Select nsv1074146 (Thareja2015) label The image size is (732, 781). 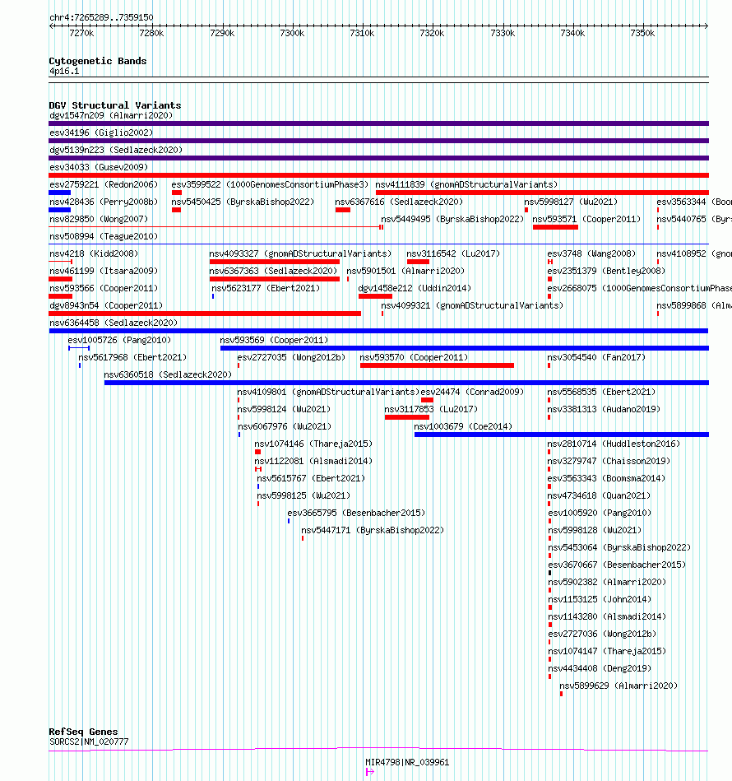click(x=313, y=444)
